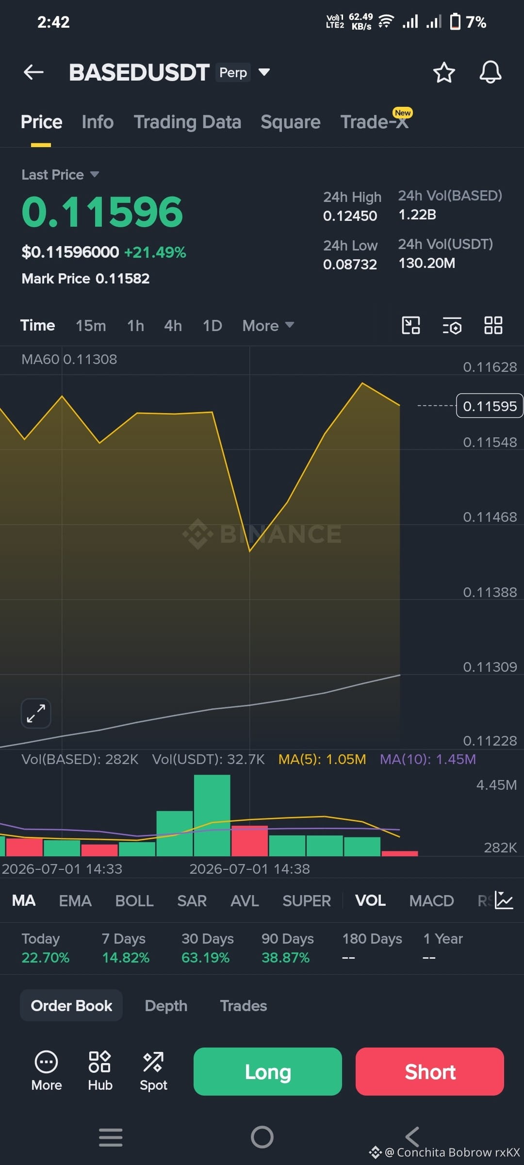Tap the large 0.11596 last price
This screenshot has width=524, height=1165.
click(102, 212)
